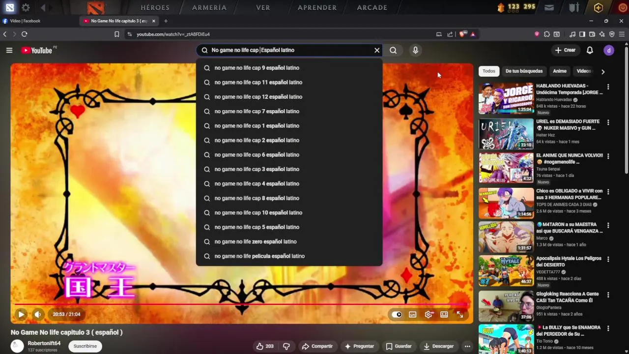629x354 pixels.
Task: Select the Todos filter chip
Action: (x=489, y=71)
